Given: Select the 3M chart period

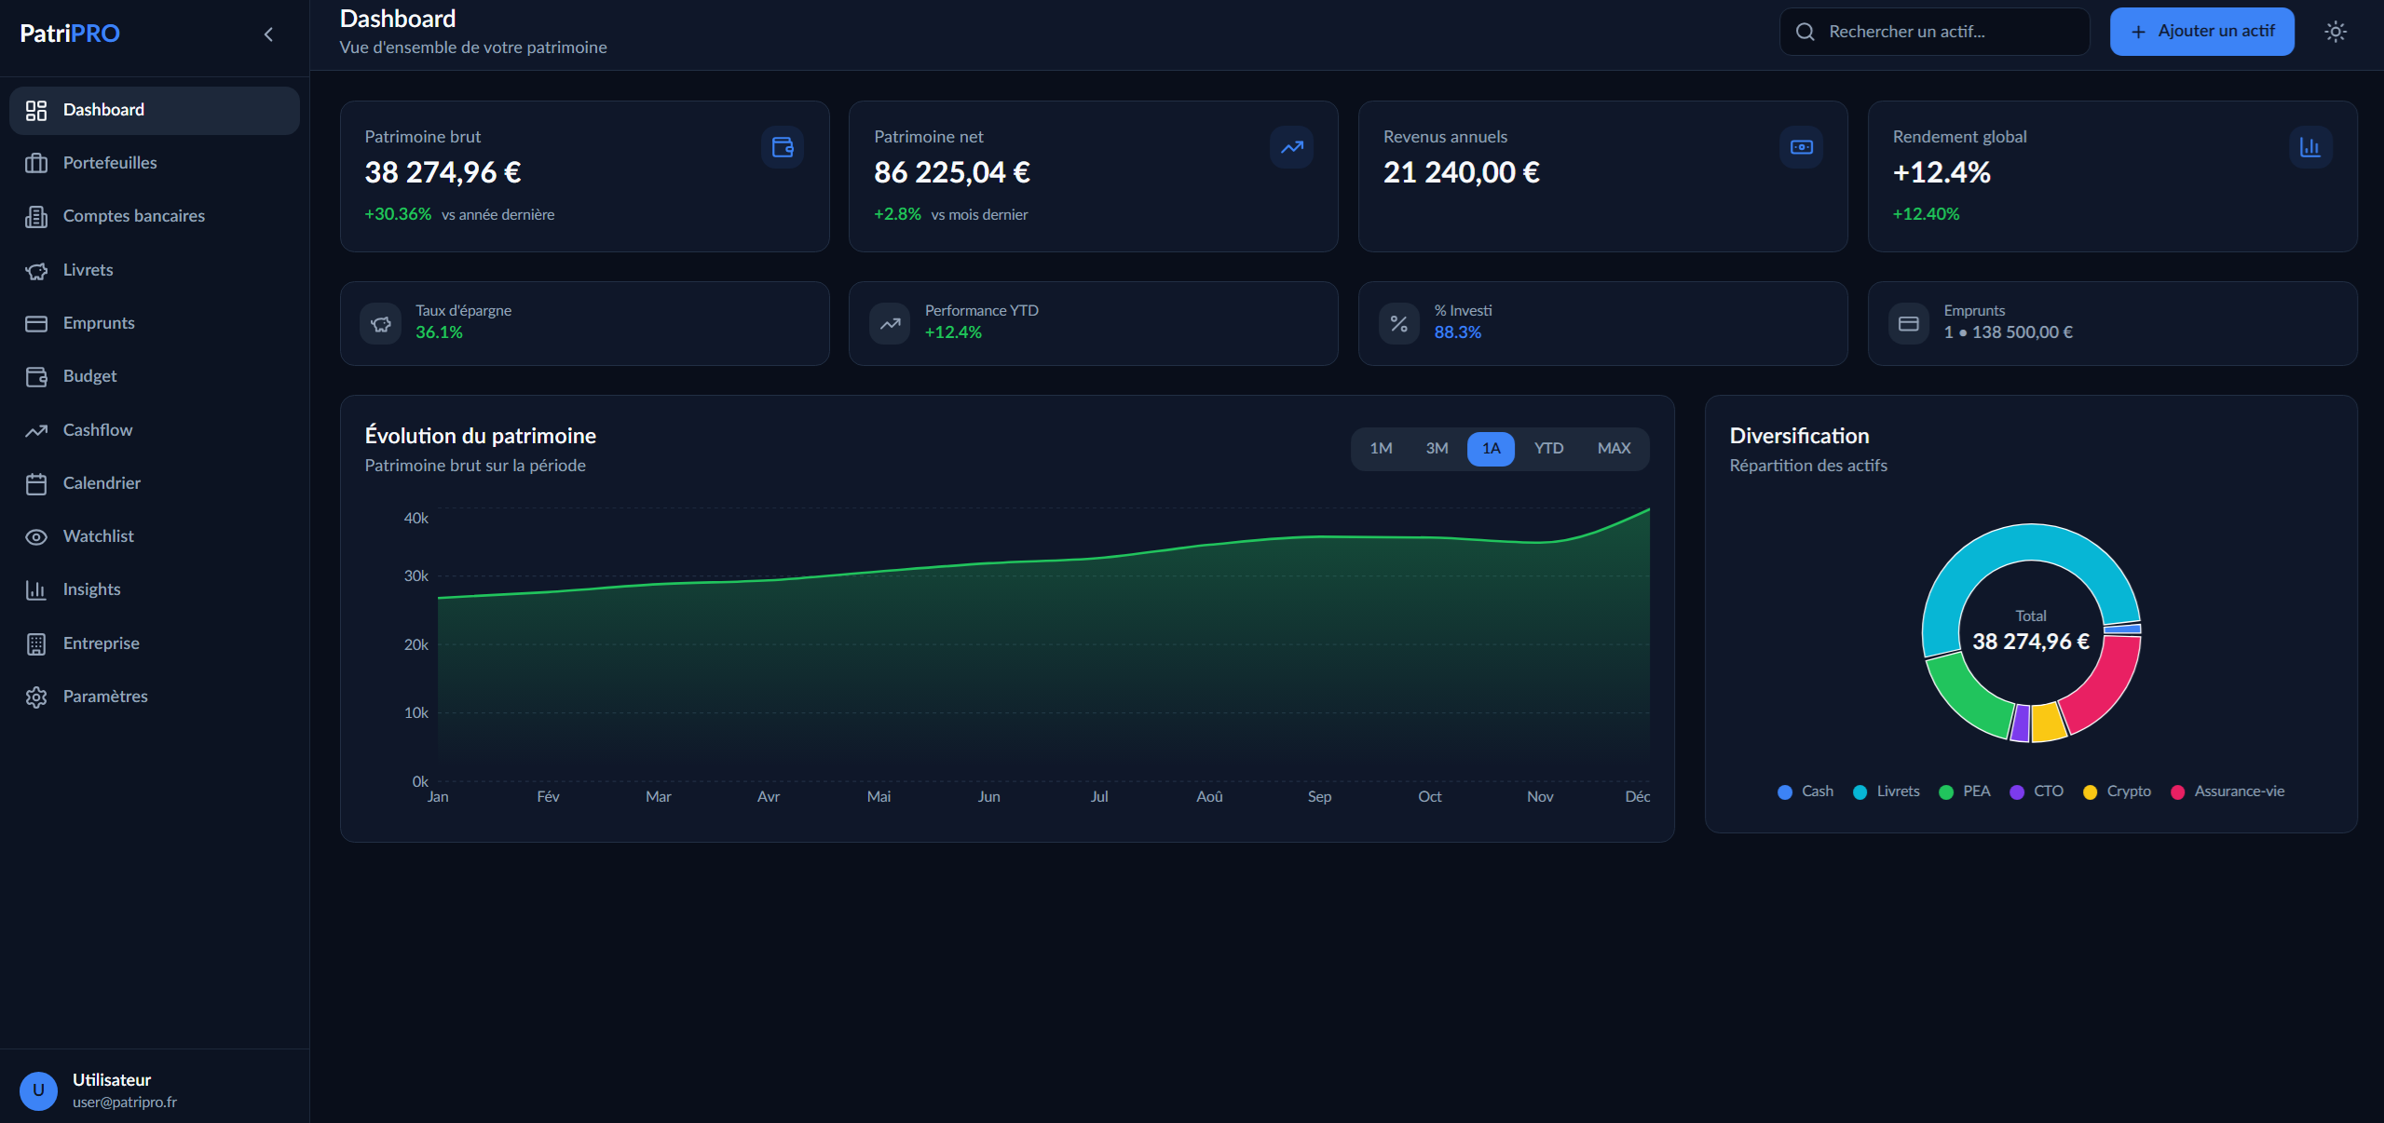Looking at the screenshot, I should 1437,449.
